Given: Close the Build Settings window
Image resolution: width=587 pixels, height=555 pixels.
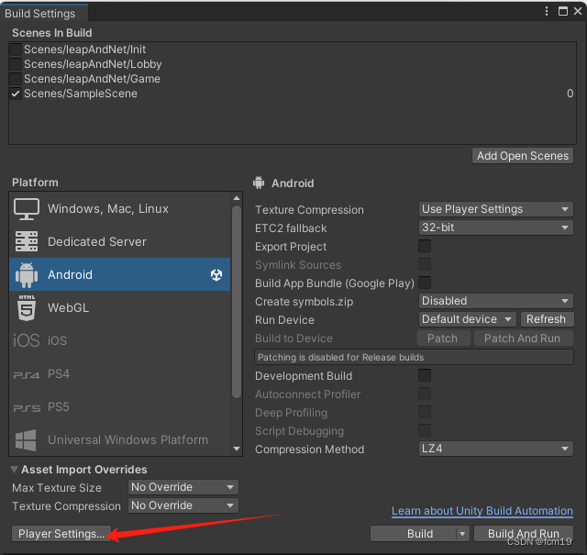Looking at the screenshot, I should [578, 11].
